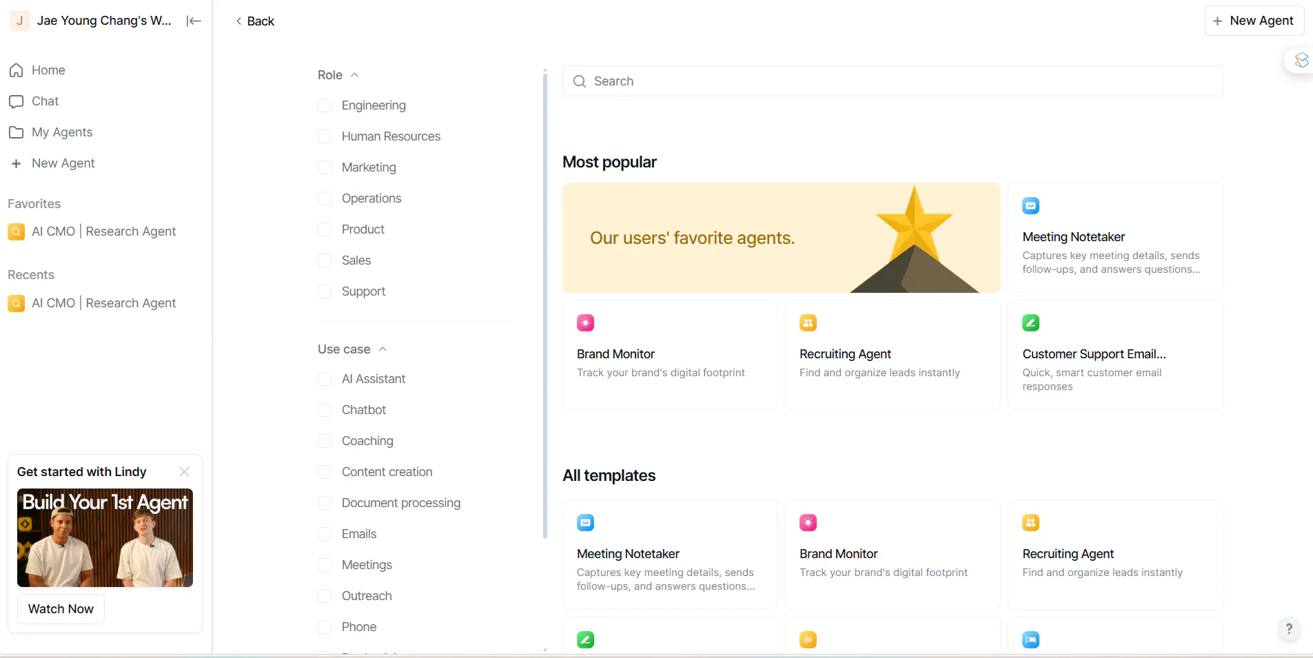Click the plus icon in the top New Agent button
This screenshot has width=1313, height=658.
click(x=1218, y=21)
